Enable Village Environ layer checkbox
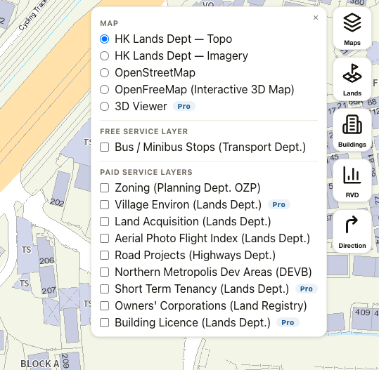 point(104,205)
